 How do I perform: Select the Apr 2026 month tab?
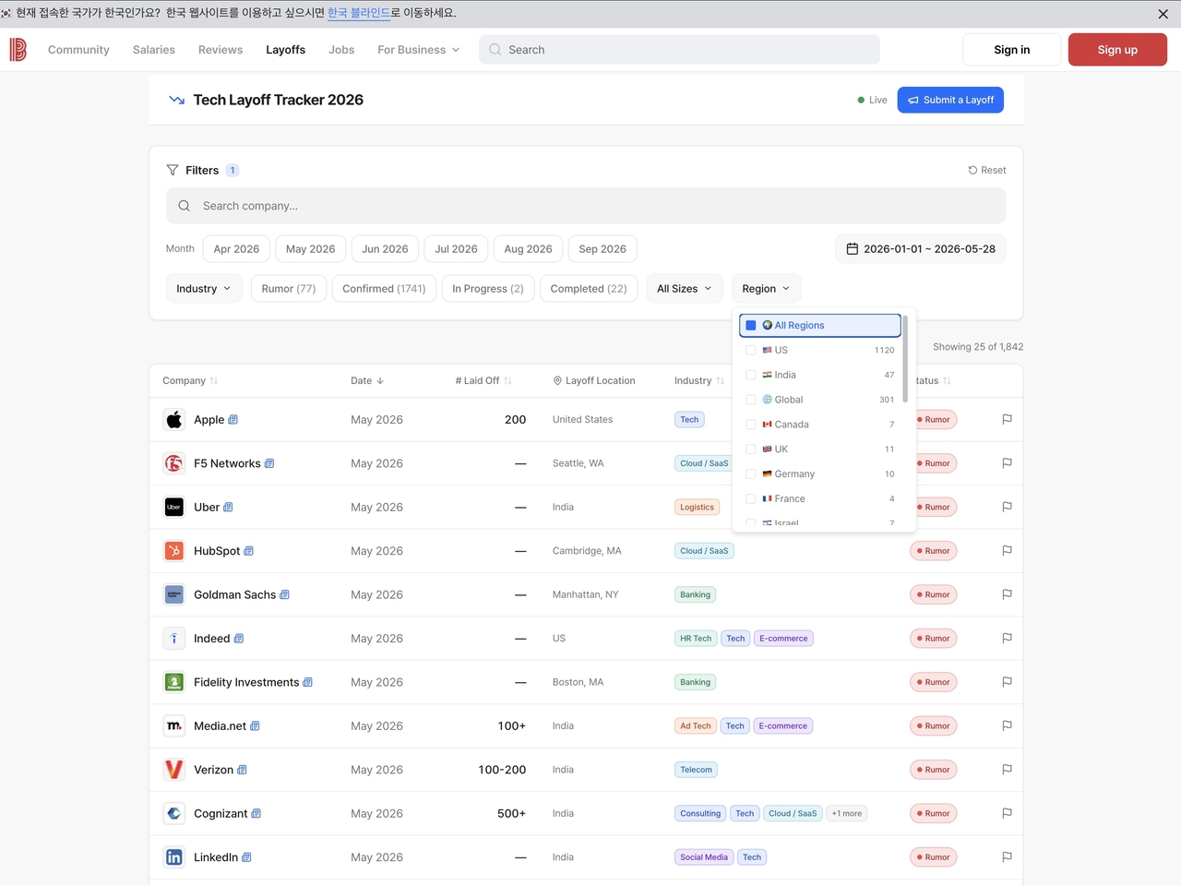pos(236,249)
